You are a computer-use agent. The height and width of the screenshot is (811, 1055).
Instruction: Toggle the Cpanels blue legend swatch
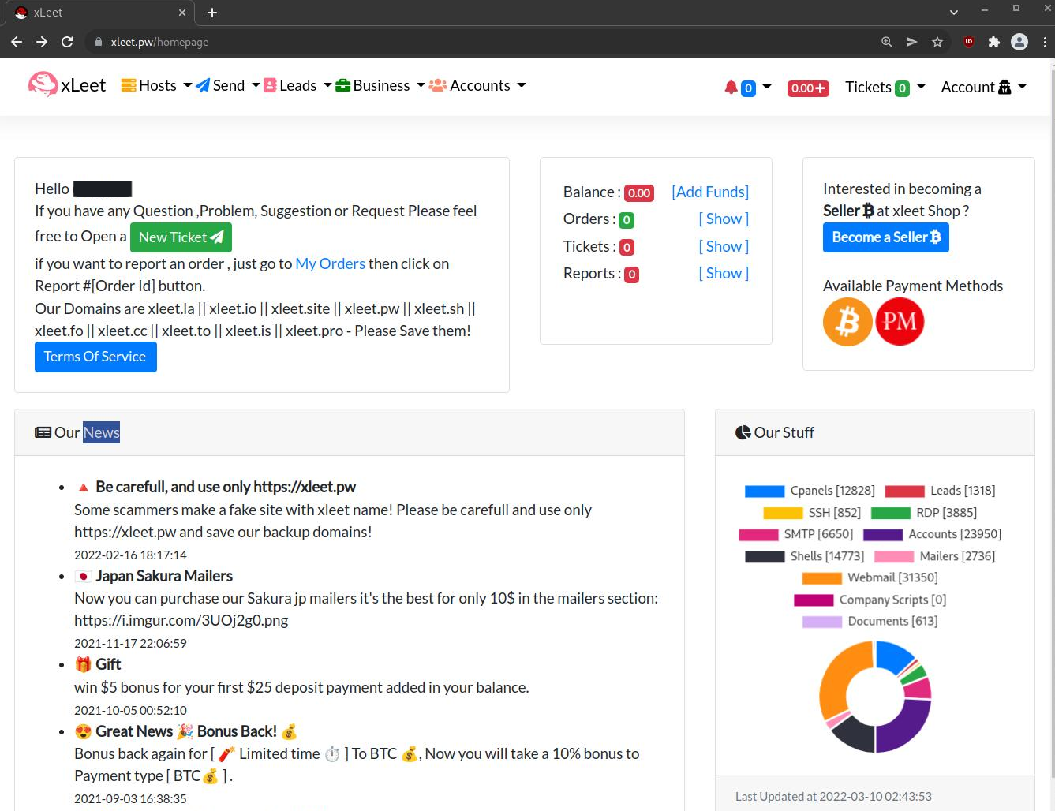tap(765, 491)
